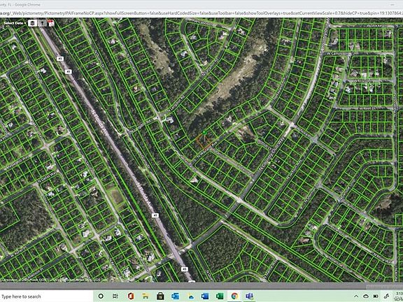Click the dark pin tool icon
This screenshot has width=403, height=302.
tap(42, 23)
